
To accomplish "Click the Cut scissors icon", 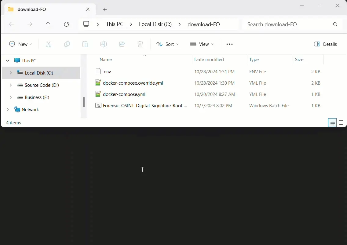I will (x=49, y=44).
